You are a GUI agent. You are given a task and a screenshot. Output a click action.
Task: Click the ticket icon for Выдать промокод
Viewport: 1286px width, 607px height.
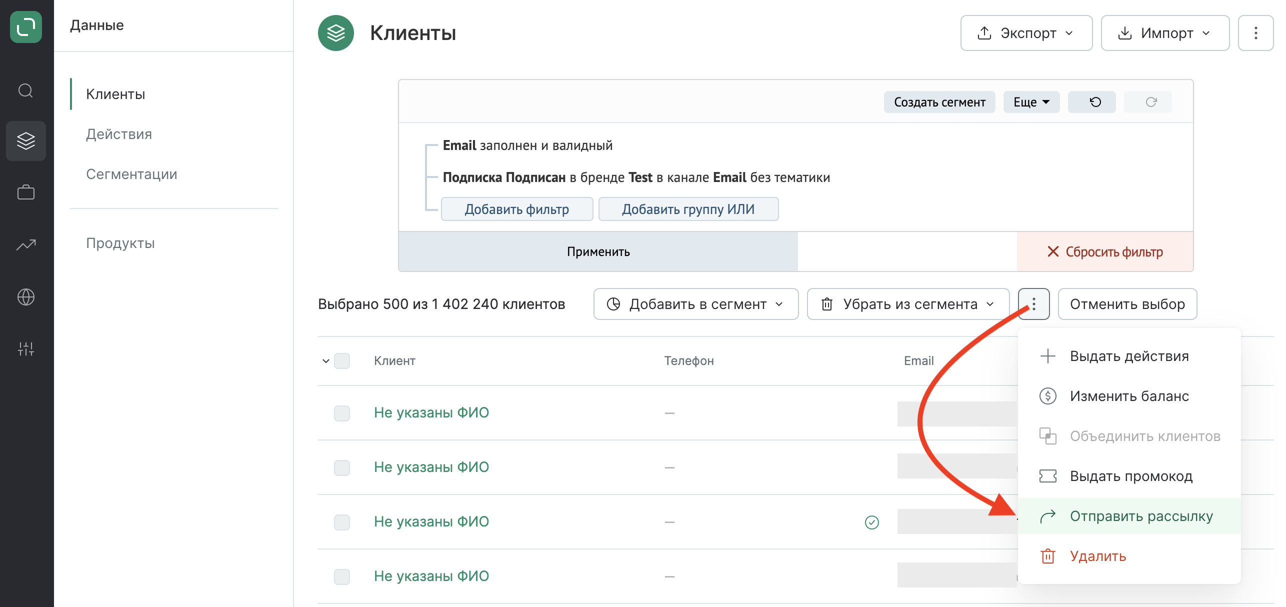[x=1048, y=476]
